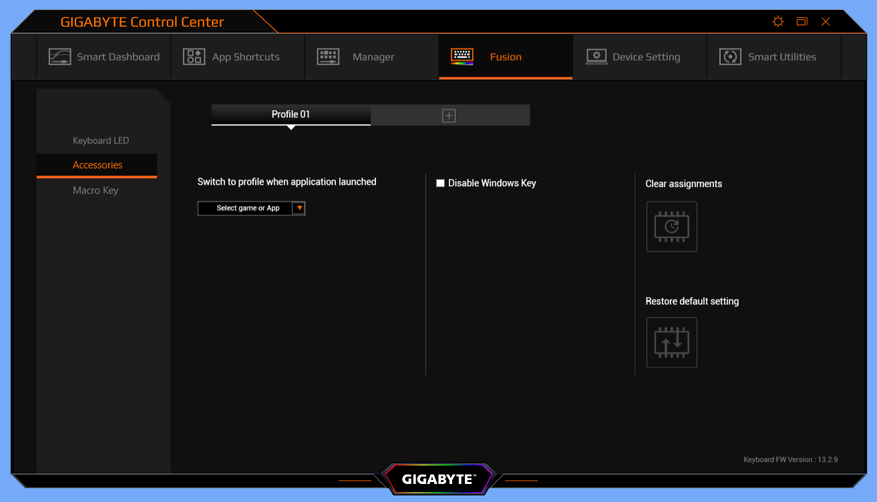Click the Smart Utilities icon
877x502 pixels.
coord(730,57)
